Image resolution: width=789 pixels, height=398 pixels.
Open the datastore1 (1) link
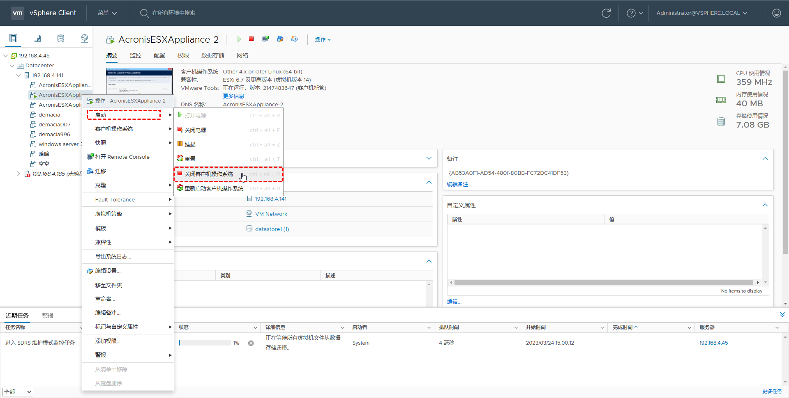272,229
